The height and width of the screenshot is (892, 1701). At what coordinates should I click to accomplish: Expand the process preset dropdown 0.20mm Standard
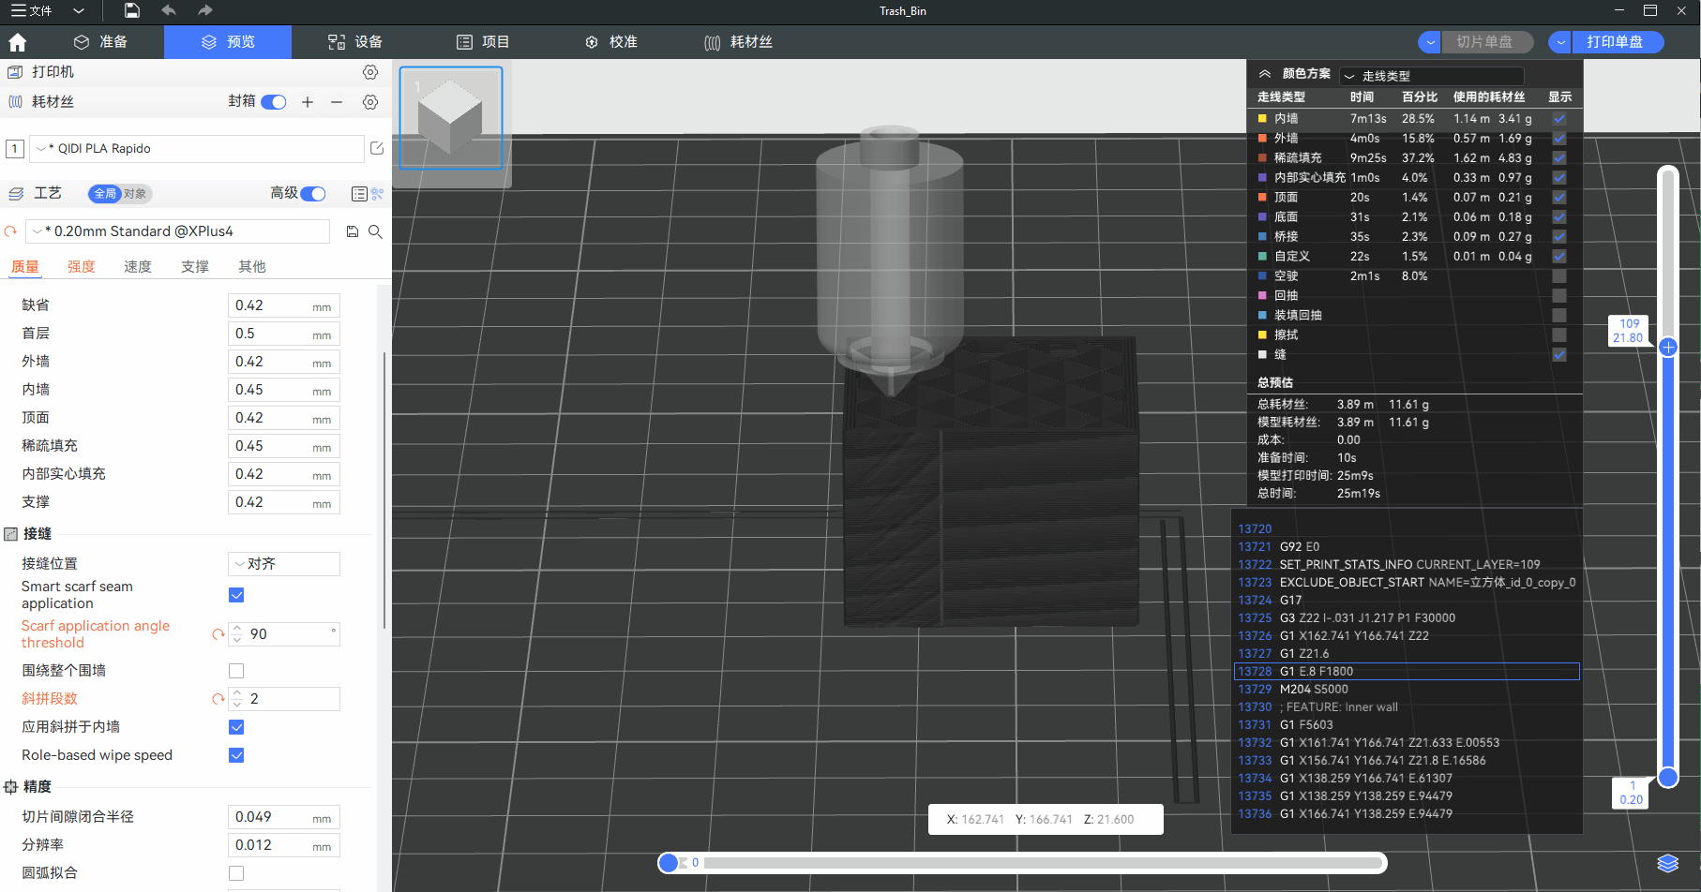pos(178,231)
